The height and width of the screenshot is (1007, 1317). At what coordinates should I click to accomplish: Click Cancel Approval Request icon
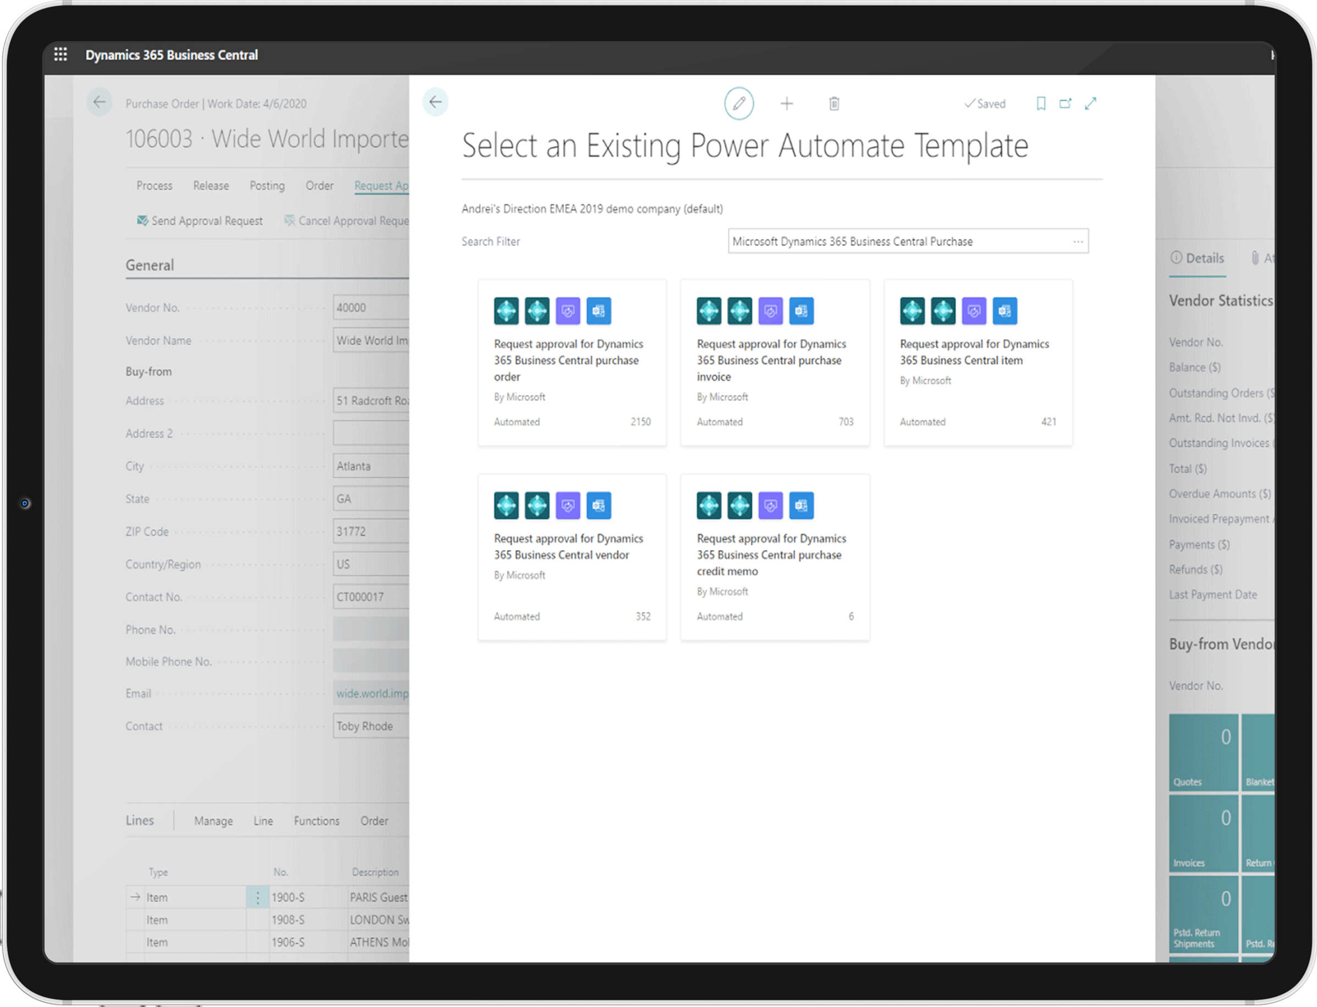click(x=289, y=221)
